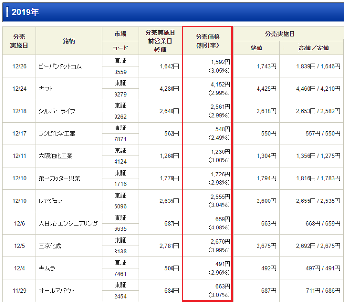Click the 2,600円 closing price
Viewport: 344px width, 302px height.
(266, 201)
